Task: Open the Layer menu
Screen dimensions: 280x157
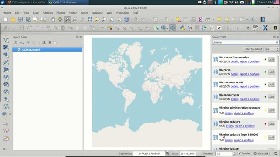Action: coord(36,13)
